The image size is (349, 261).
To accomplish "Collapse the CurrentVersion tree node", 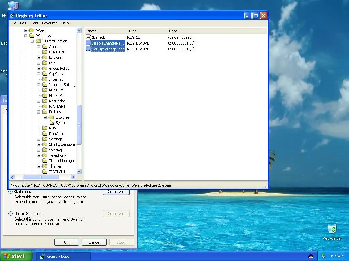I will point(32,41).
